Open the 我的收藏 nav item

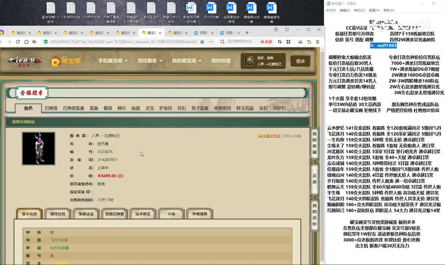[x=221, y=61]
